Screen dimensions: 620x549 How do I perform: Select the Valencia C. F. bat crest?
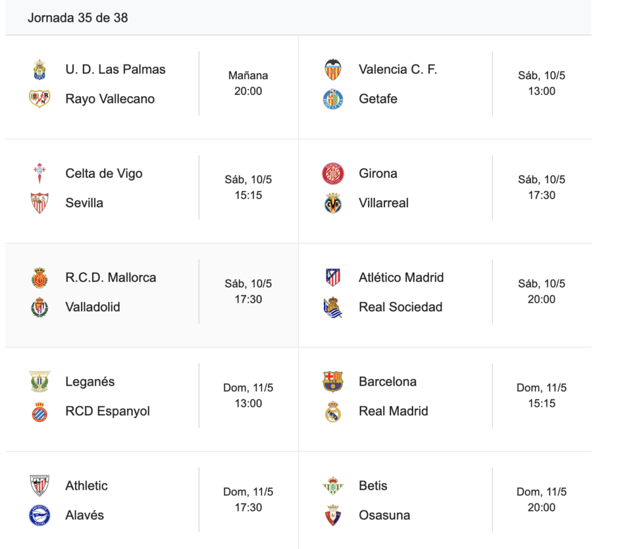(x=333, y=70)
